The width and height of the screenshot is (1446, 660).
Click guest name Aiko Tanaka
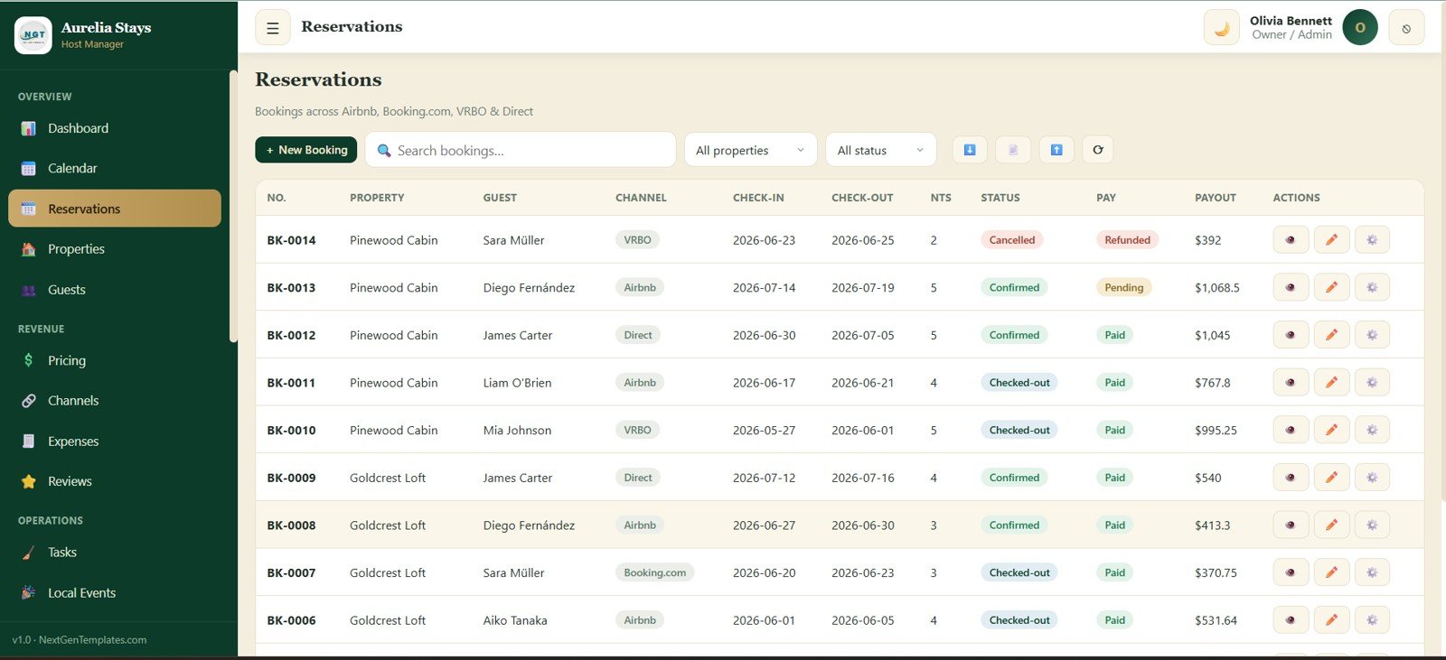(x=515, y=620)
